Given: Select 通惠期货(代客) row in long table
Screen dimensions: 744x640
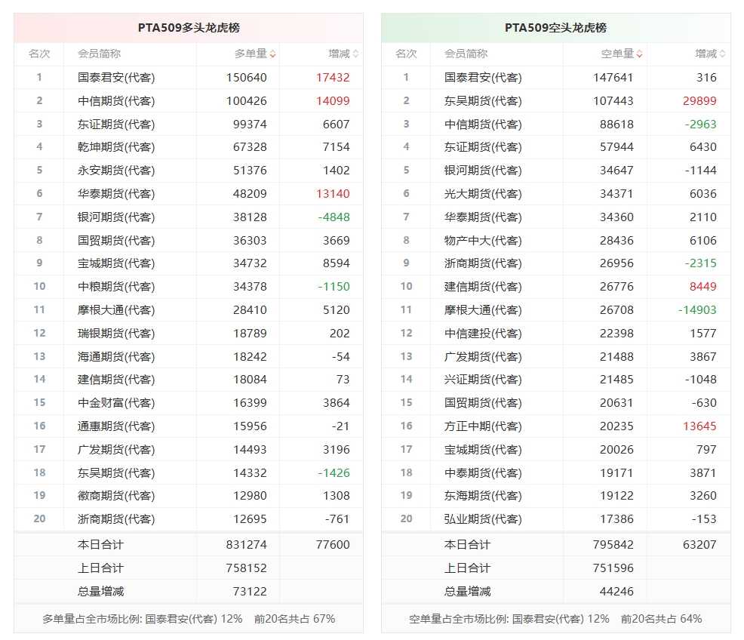Looking at the screenshot, I should point(189,426).
